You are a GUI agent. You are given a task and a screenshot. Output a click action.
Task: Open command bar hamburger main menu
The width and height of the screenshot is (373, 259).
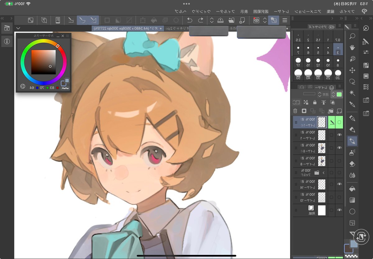(284, 20)
